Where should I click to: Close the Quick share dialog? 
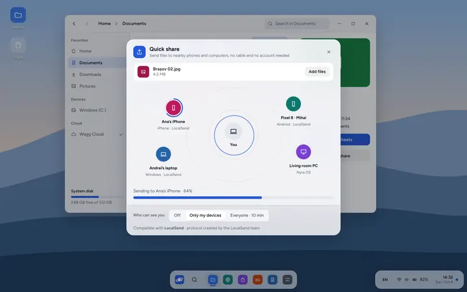click(328, 52)
